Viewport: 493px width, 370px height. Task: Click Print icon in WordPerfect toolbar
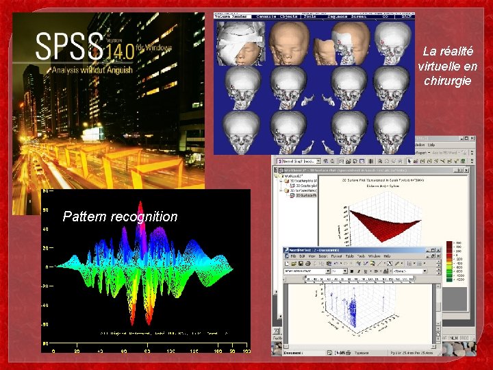(308, 264)
